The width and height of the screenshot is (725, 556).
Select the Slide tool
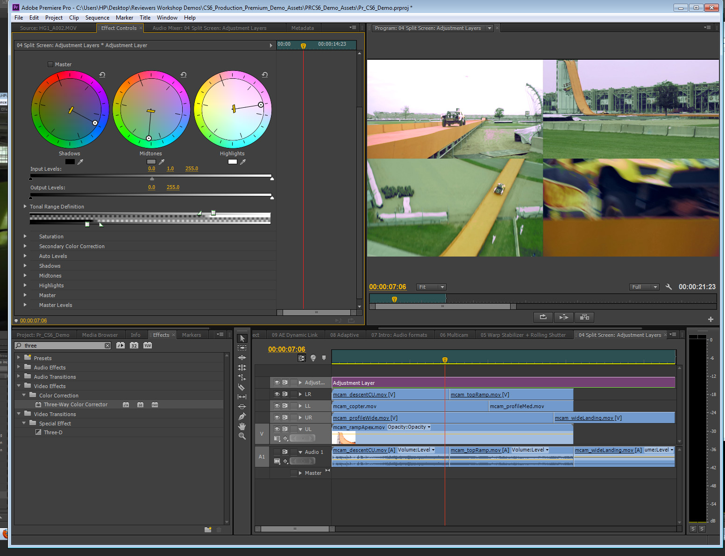click(x=242, y=407)
